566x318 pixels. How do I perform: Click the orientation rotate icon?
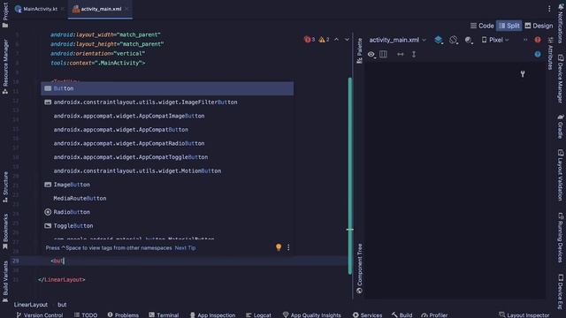point(454,40)
